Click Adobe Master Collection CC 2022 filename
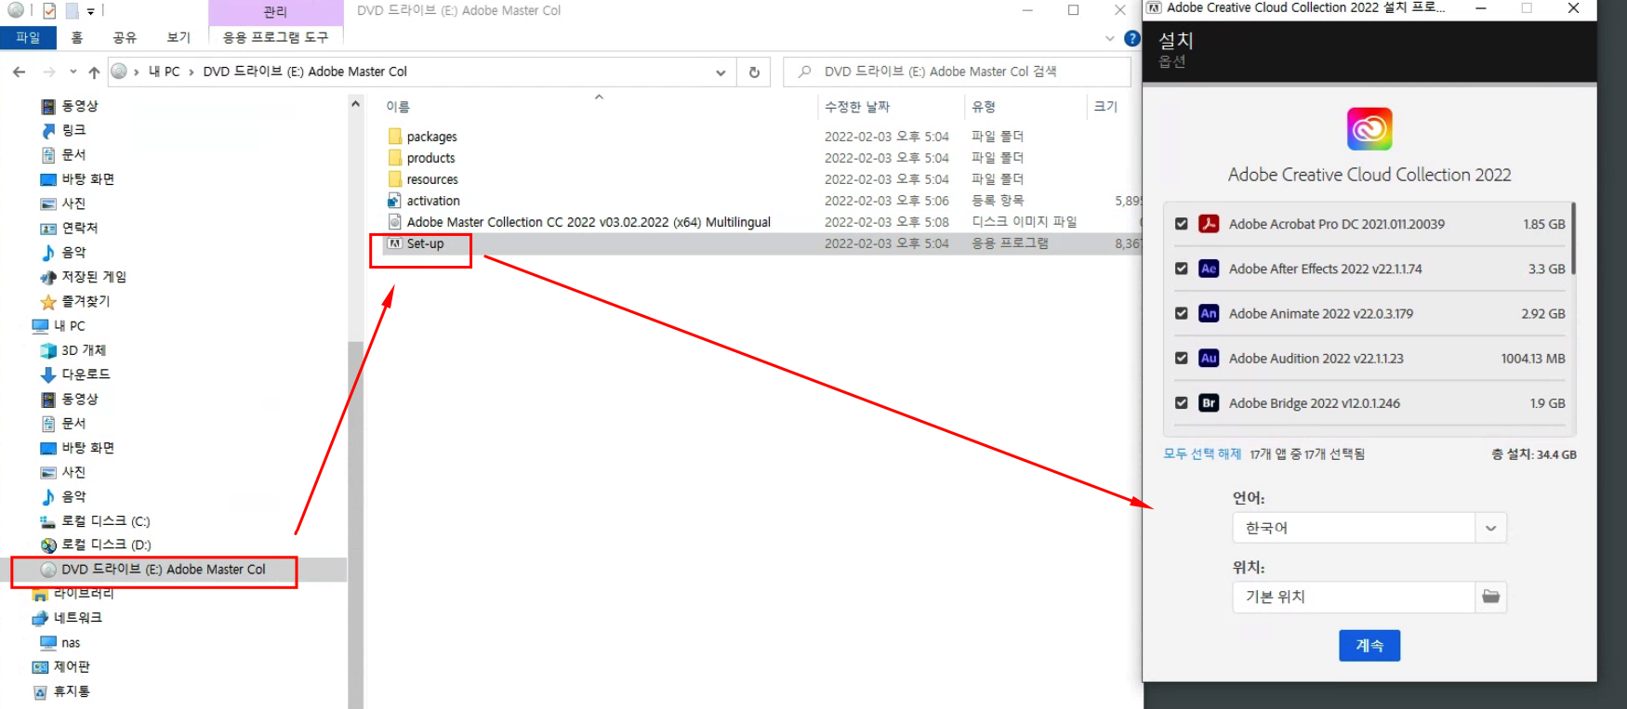The image size is (1627, 709). coord(589,222)
